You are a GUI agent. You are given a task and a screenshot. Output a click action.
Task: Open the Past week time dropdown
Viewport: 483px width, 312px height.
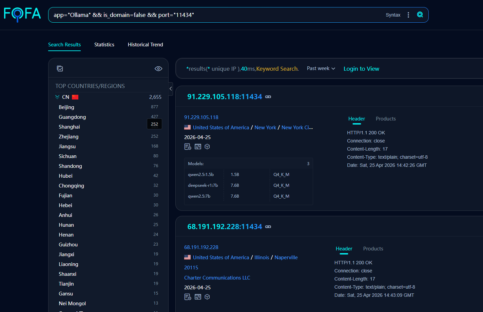321,68
